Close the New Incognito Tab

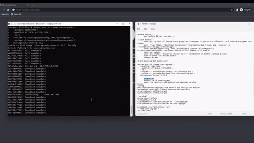(x=28, y=5)
